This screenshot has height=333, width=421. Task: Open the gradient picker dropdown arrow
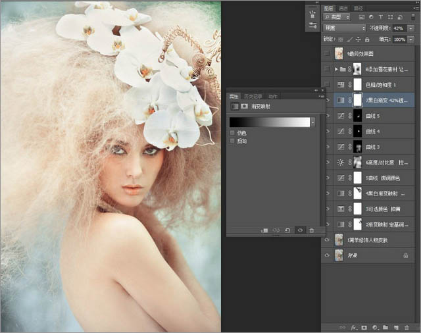coord(312,122)
